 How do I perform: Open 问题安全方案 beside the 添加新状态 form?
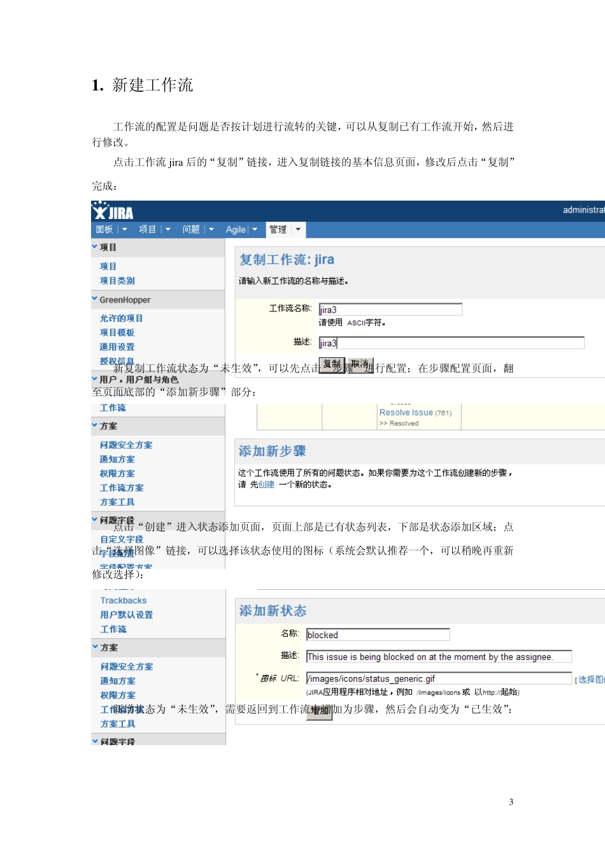127,667
